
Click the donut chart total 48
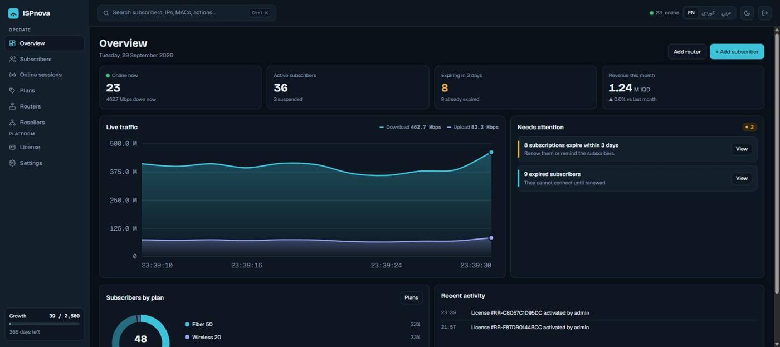point(140,339)
